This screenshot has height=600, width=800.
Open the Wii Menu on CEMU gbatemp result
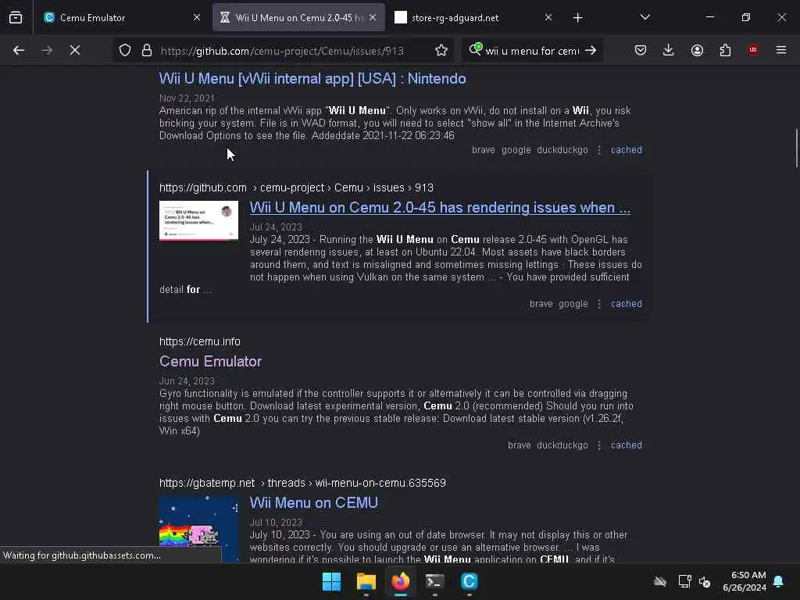pyautogui.click(x=314, y=503)
